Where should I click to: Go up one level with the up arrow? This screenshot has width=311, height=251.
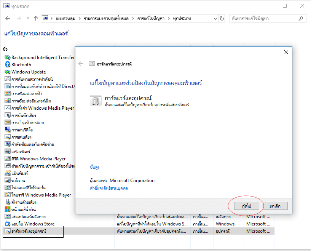36,18
